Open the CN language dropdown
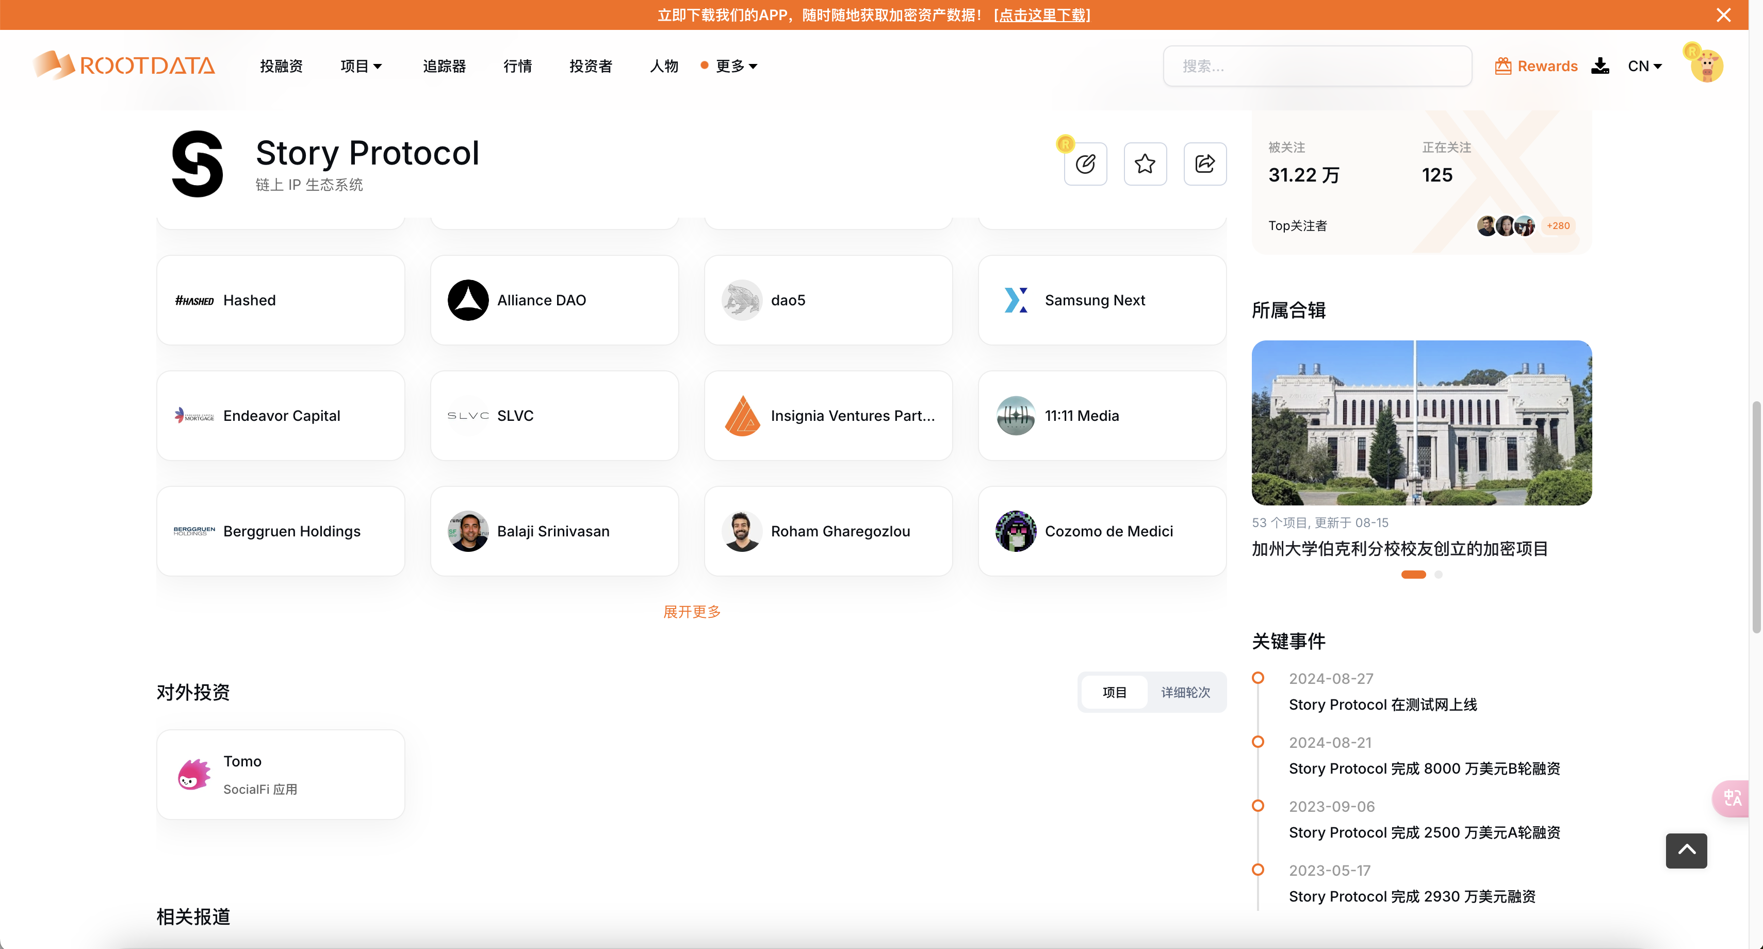The height and width of the screenshot is (949, 1763). click(x=1644, y=66)
